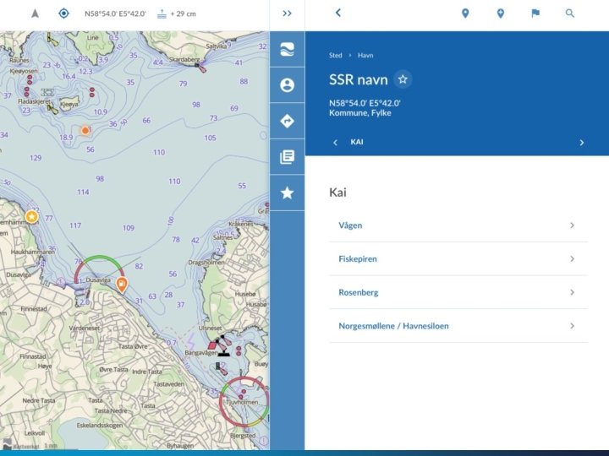Viewport: 609px width, 456px height.
Task: Tap the yellow star marker on map
Action: coord(31,217)
